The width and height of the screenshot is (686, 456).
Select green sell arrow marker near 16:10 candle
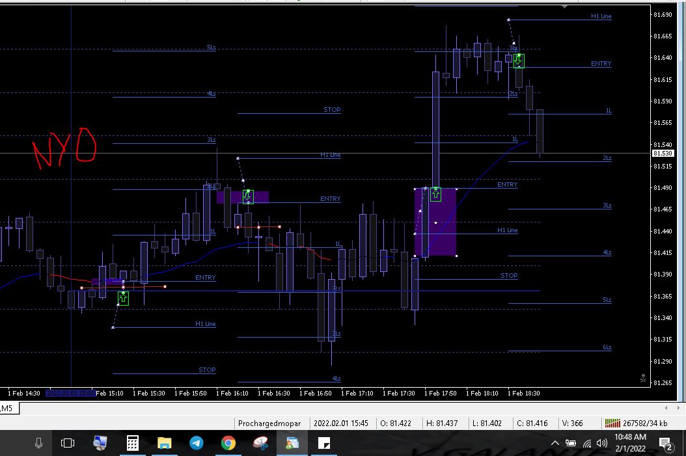[x=248, y=196]
